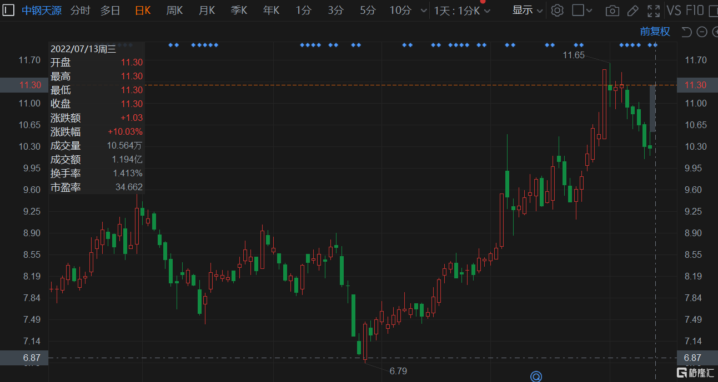This screenshot has width=718, height=382.
Task: Switch to 分时 intraday tab
Action: click(x=80, y=11)
